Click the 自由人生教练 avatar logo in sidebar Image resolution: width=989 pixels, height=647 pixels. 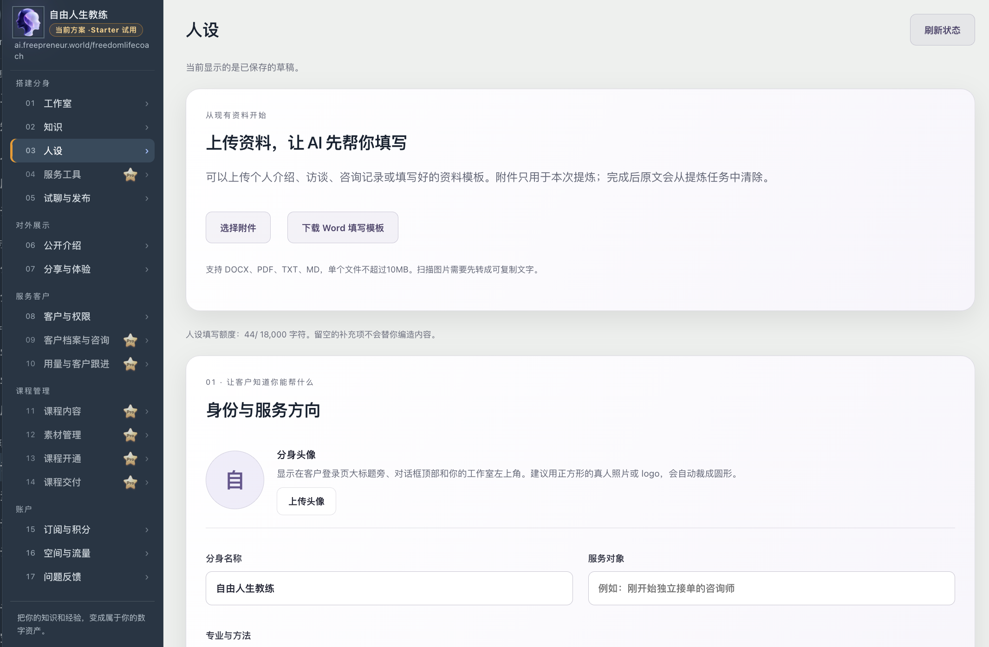click(x=28, y=22)
